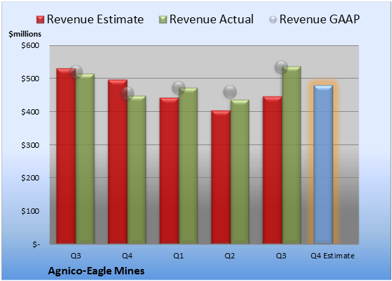Select the blue Q4 Estimate bar
Image resolution: width=392 pixels, height=281 pixels.
pyautogui.click(x=323, y=164)
